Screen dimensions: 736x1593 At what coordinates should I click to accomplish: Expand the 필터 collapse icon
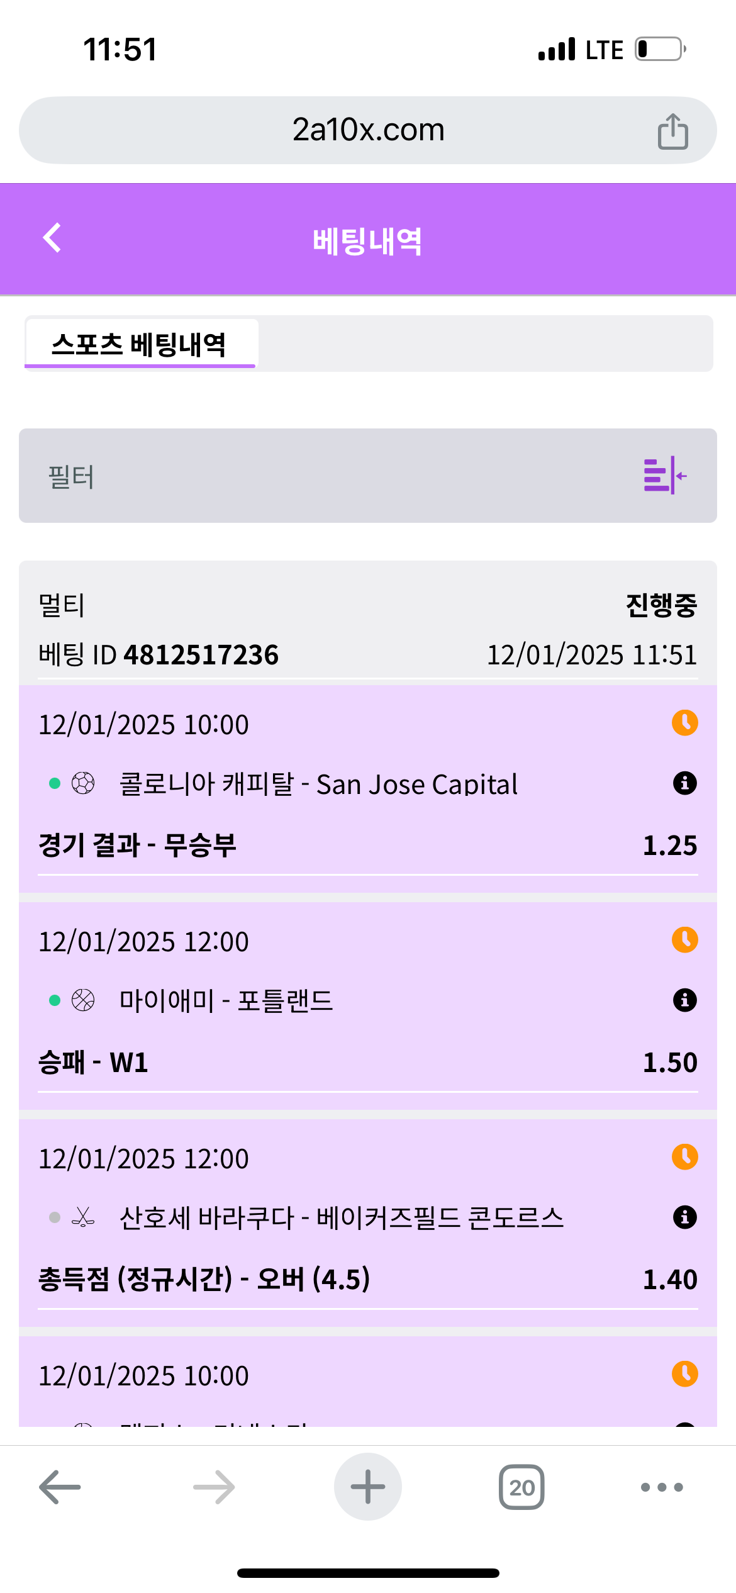[664, 476]
